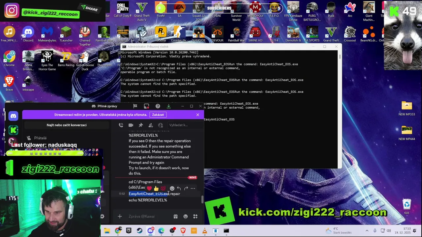Open more options on the hovered message
This screenshot has height=237, width=422.
[193, 188]
